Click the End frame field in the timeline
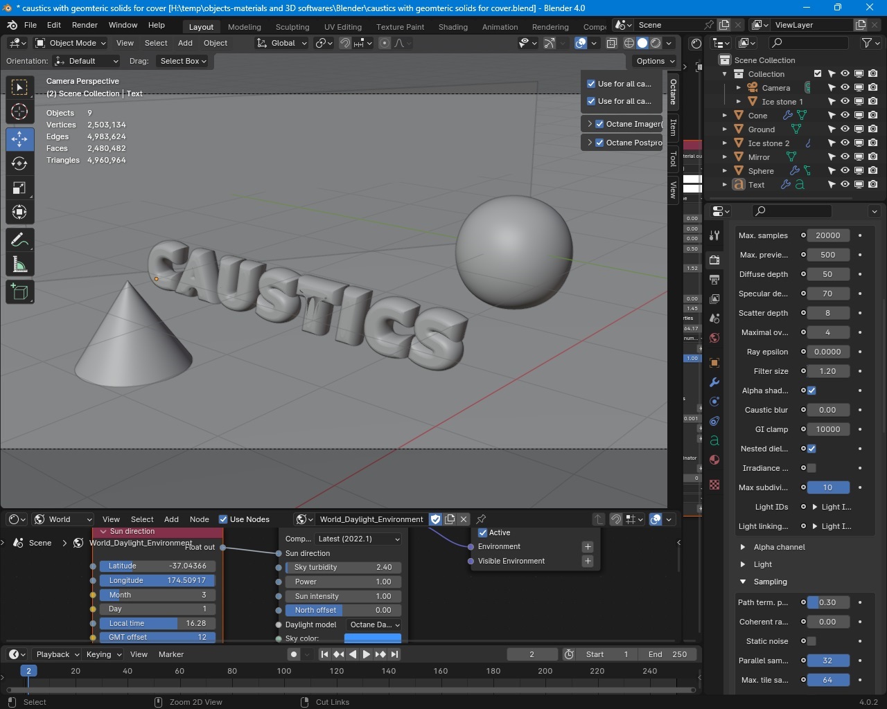 (x=667, y=654)
